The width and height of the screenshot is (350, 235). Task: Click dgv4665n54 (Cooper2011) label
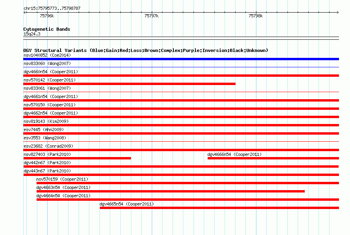pos(127,204)
